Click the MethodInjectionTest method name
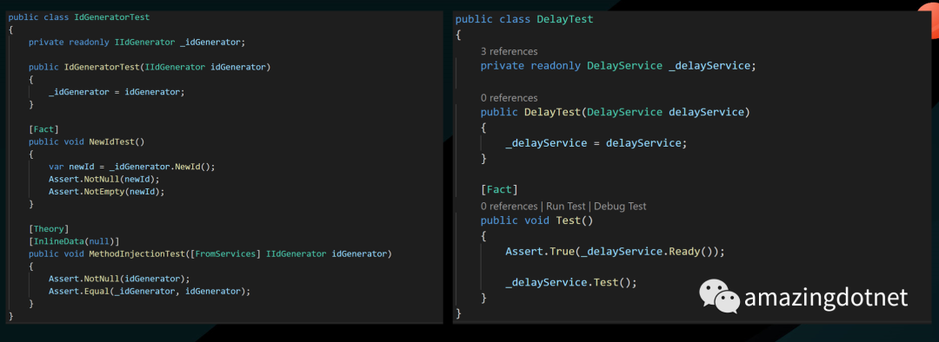Screen dimensions: 939x342 (x=137, y=254)
